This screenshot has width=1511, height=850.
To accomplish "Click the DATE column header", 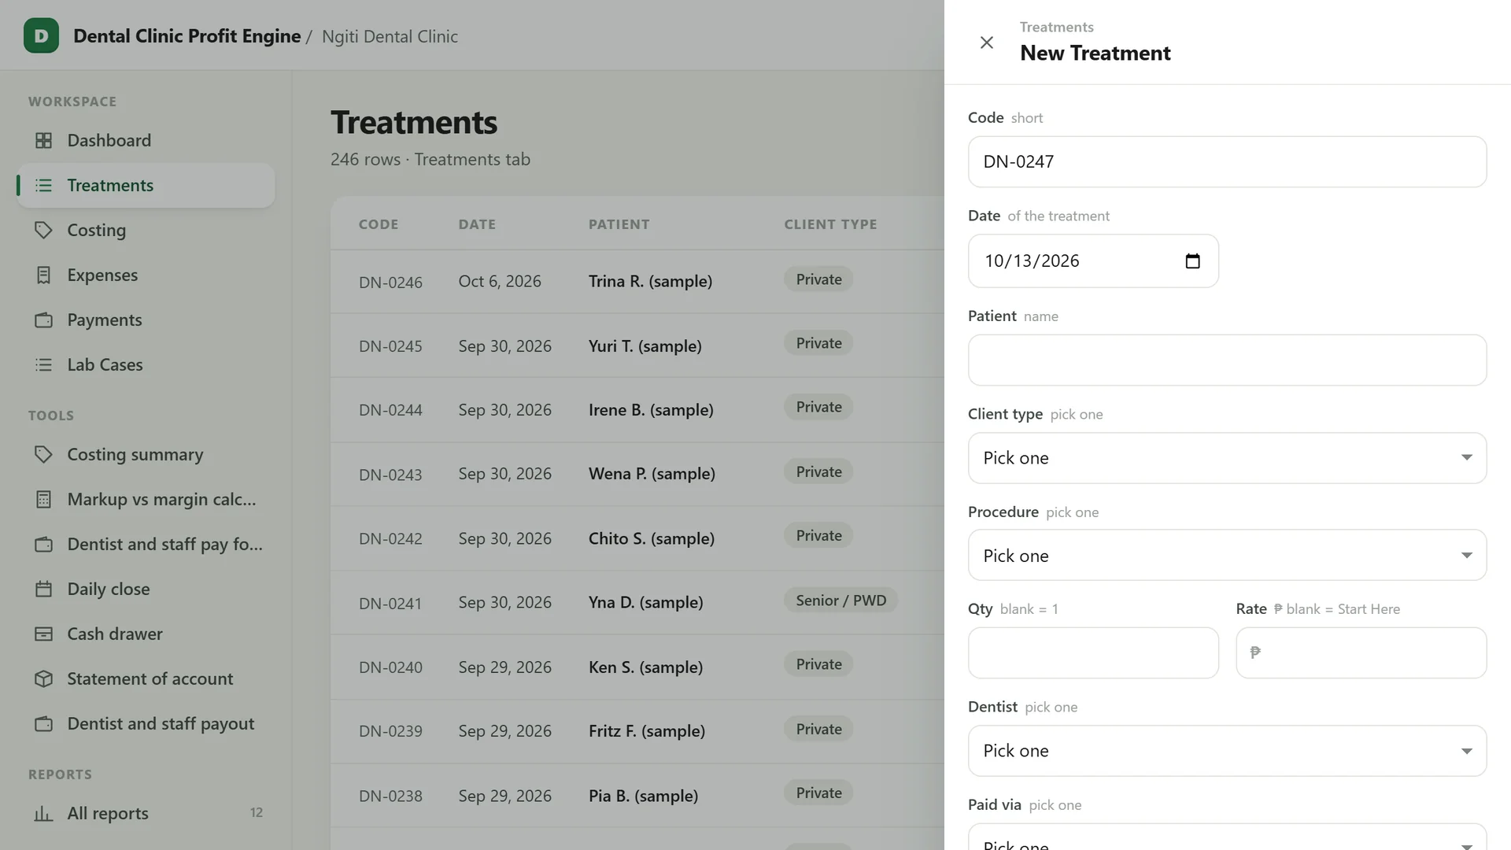I will [x=477, y=224].
